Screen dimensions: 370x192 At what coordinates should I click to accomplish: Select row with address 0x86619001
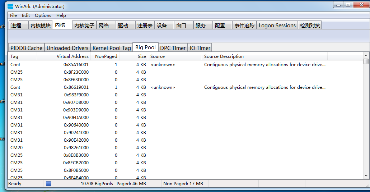[186, 87]
